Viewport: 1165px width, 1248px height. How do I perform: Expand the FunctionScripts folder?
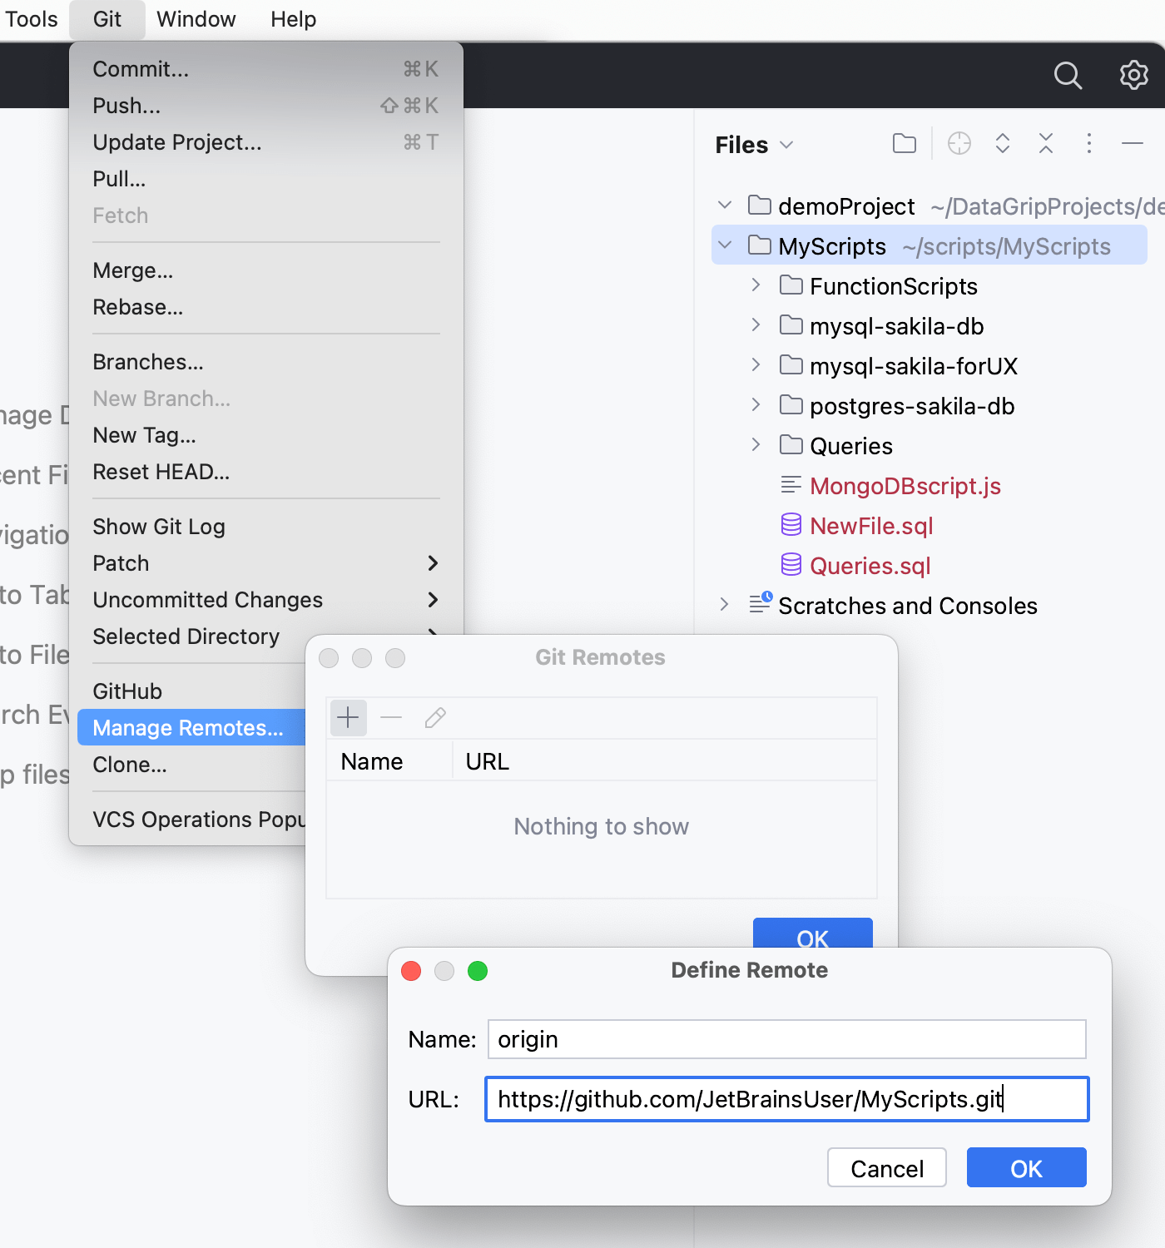[x=755, y=285]
